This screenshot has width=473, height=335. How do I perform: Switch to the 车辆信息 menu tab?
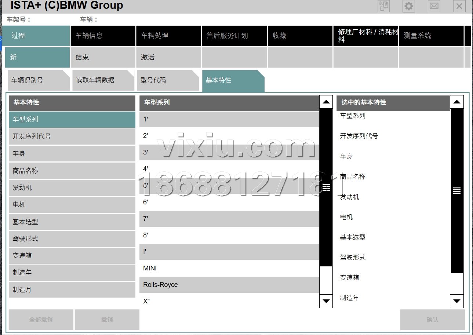tap(103, 36)
